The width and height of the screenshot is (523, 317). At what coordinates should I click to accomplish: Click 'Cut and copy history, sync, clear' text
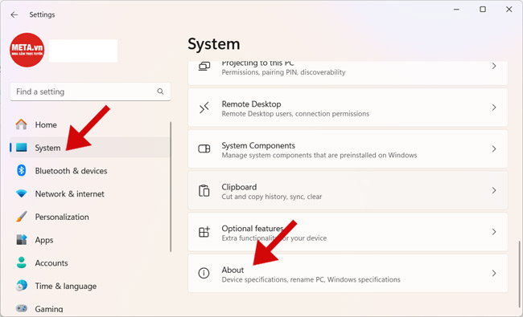[x=272, y=197]
